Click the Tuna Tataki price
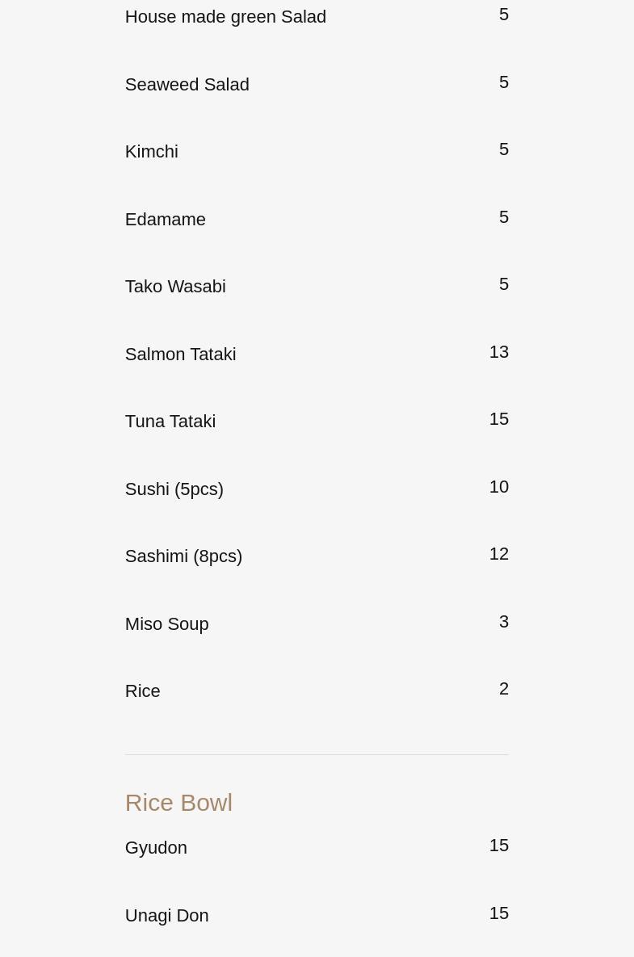 pos(498,419)
